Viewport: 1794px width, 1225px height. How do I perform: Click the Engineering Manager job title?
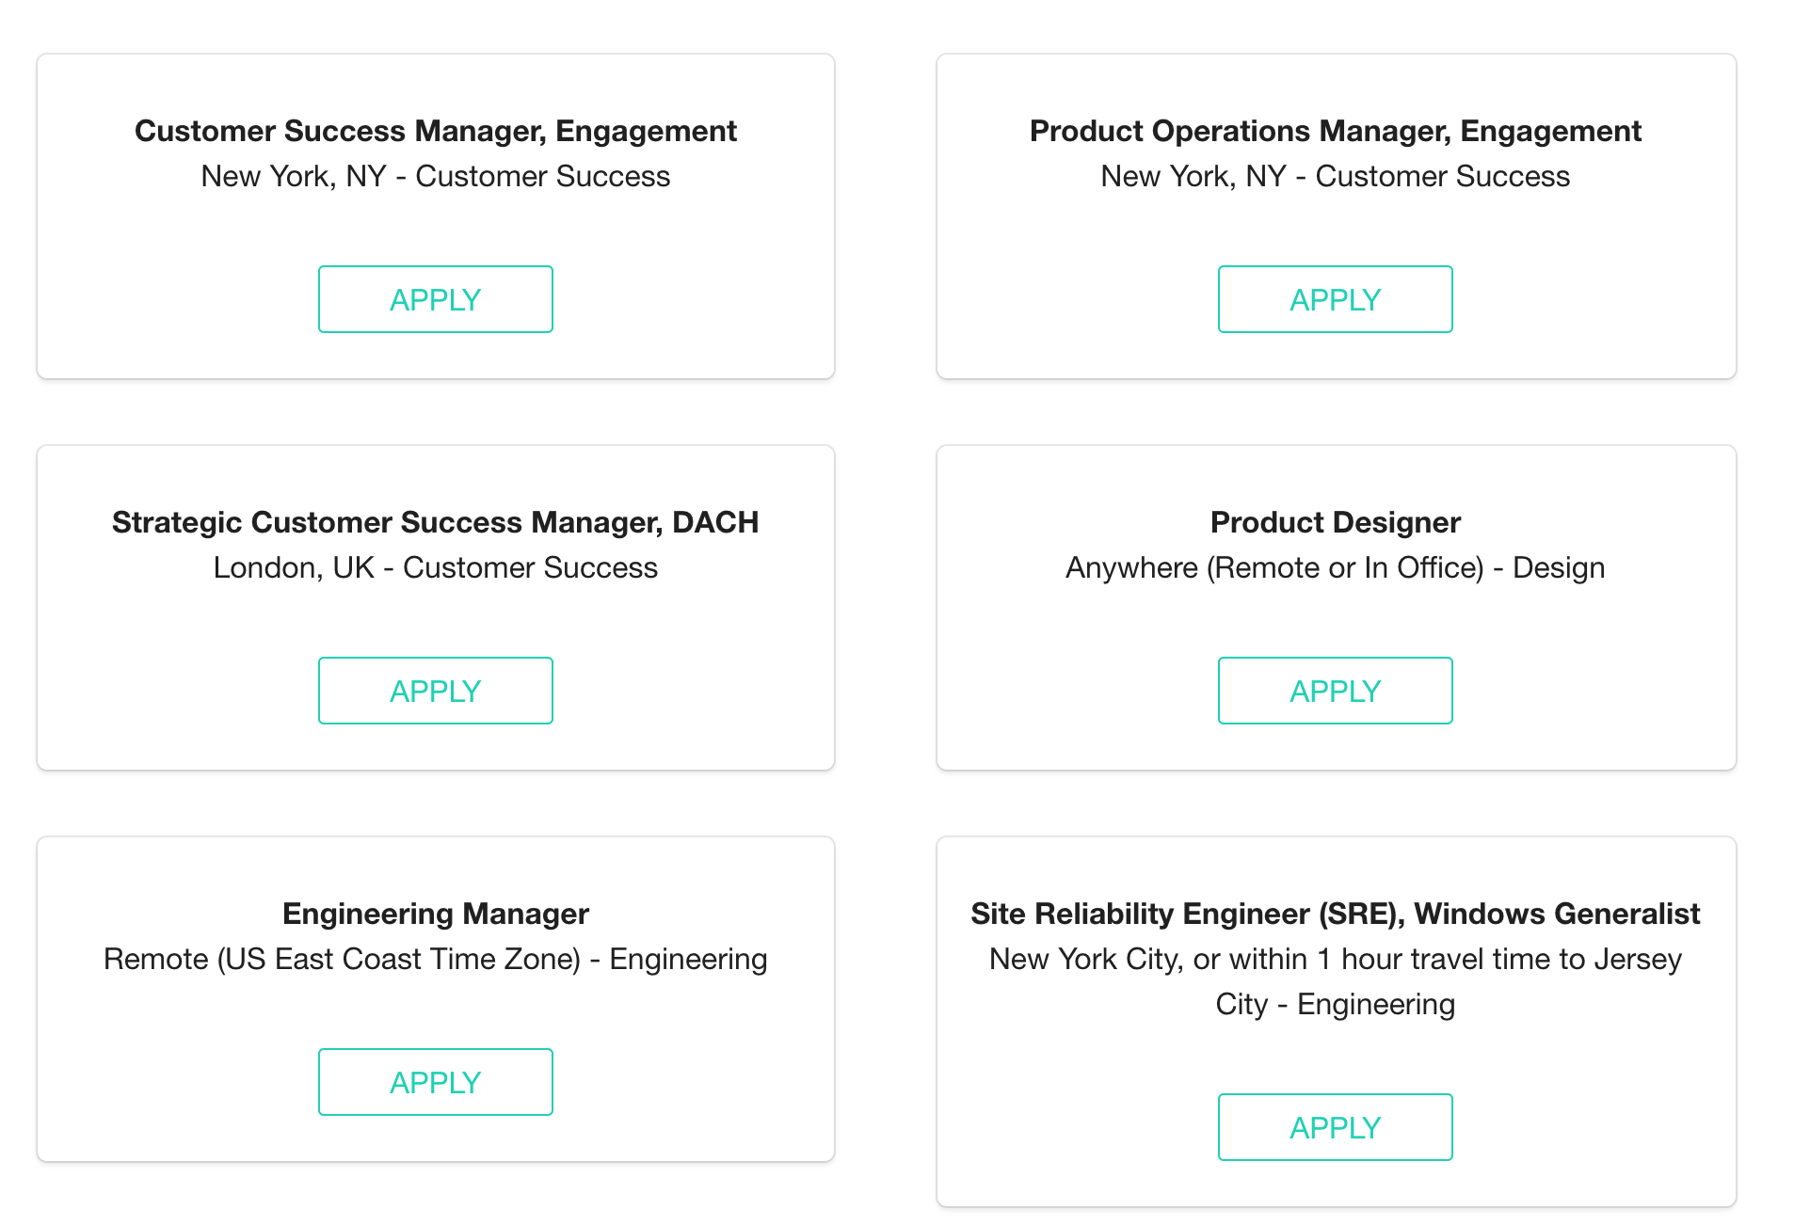435,914
